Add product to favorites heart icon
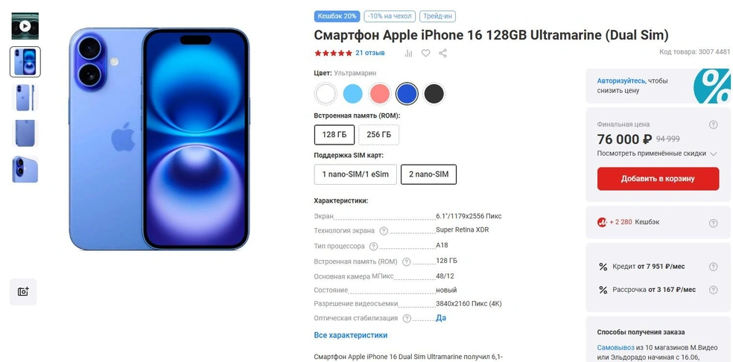The height and width of the screenshot is (362, 733). pyautogui.click(x=425, y=54)
